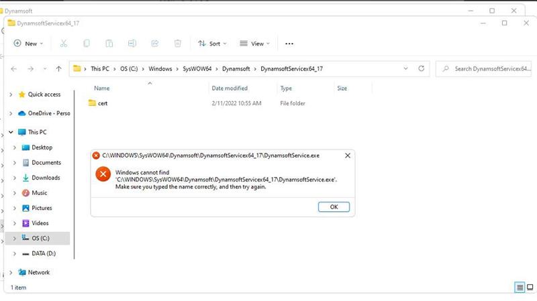
Task: Switch to details view icon in status bar
Action: tap(519, 288)
